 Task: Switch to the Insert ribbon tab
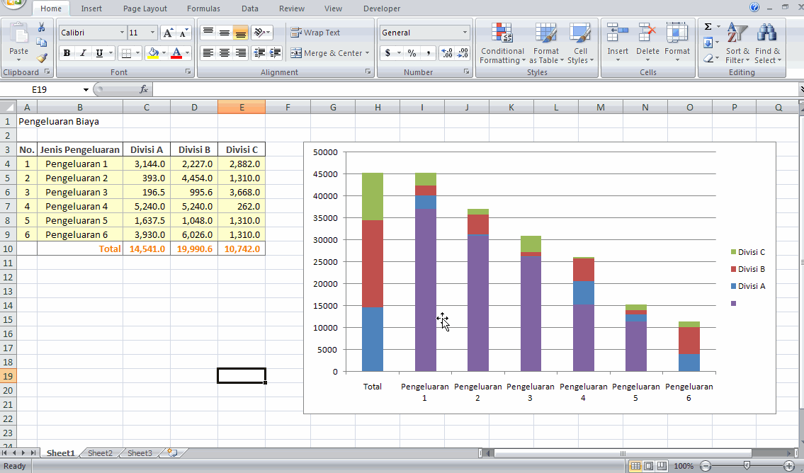coord(91,8)
